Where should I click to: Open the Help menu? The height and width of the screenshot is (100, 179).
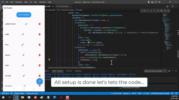coord(49,2)
